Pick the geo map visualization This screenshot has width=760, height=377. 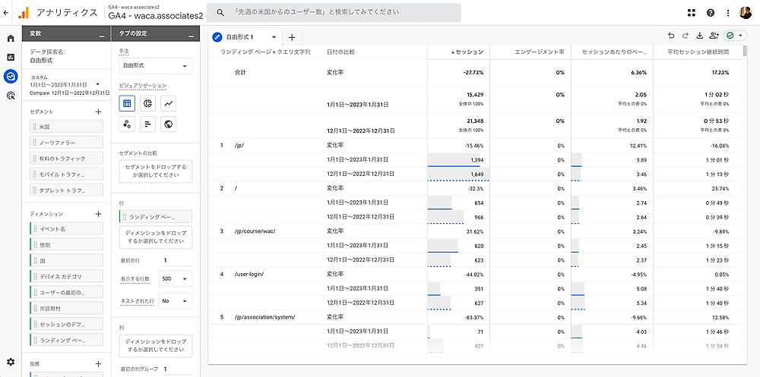pos(169,124)
